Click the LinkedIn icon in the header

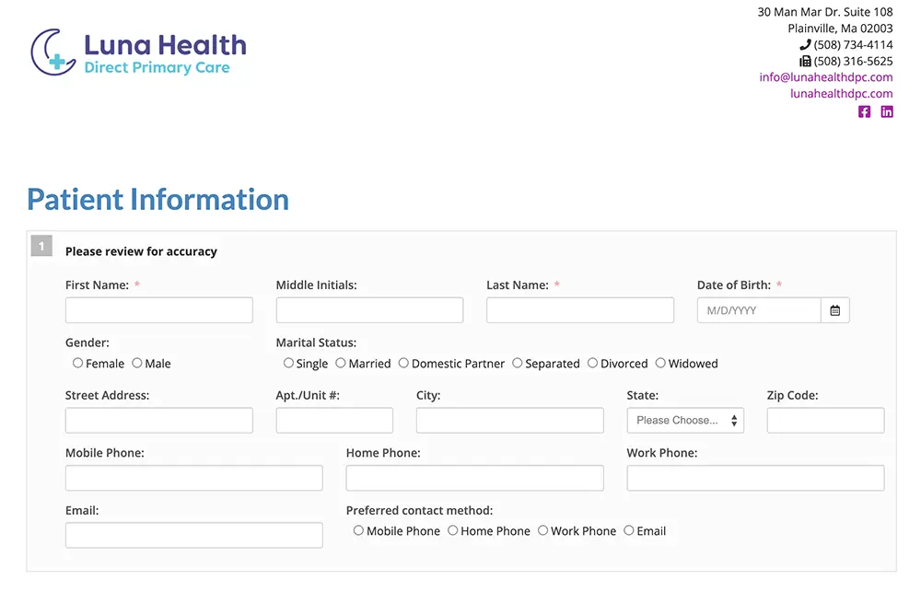click(x=887, y=111)
